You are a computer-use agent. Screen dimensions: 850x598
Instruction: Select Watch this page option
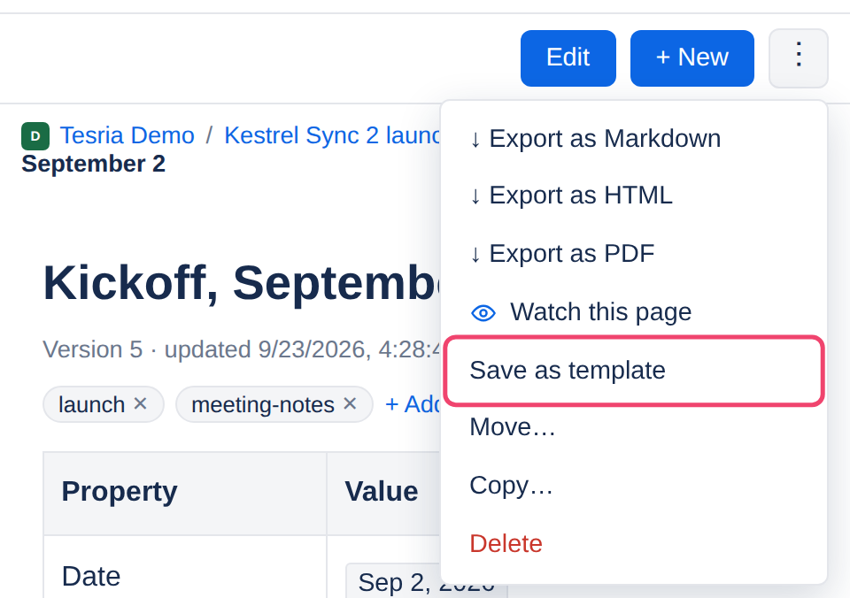coord(634,312)
